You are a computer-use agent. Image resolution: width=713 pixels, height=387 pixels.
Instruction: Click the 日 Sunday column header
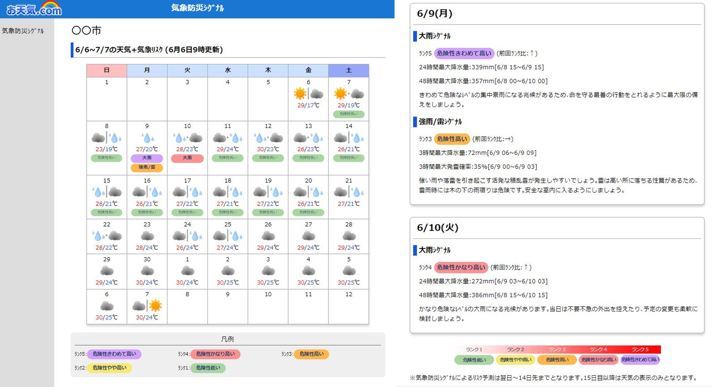106,71
